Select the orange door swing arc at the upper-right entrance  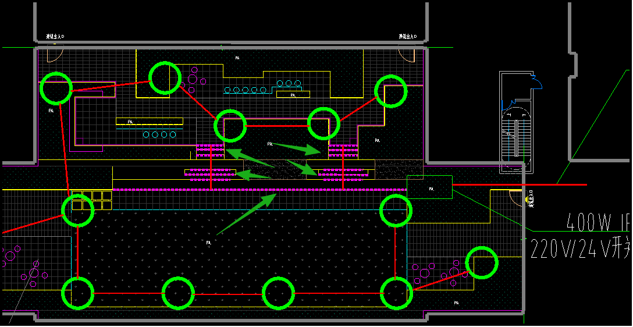pos(406,56)
